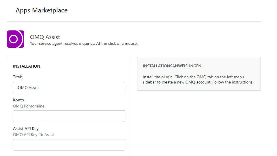Click the Assist API Key label
This screenshot has height=156, width=277.
[x=26, y=129]
